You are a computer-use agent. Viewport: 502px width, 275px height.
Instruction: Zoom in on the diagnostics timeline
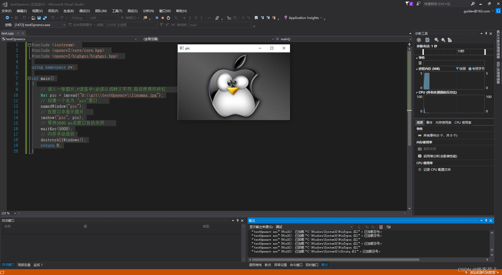click(x=436, y=40)
